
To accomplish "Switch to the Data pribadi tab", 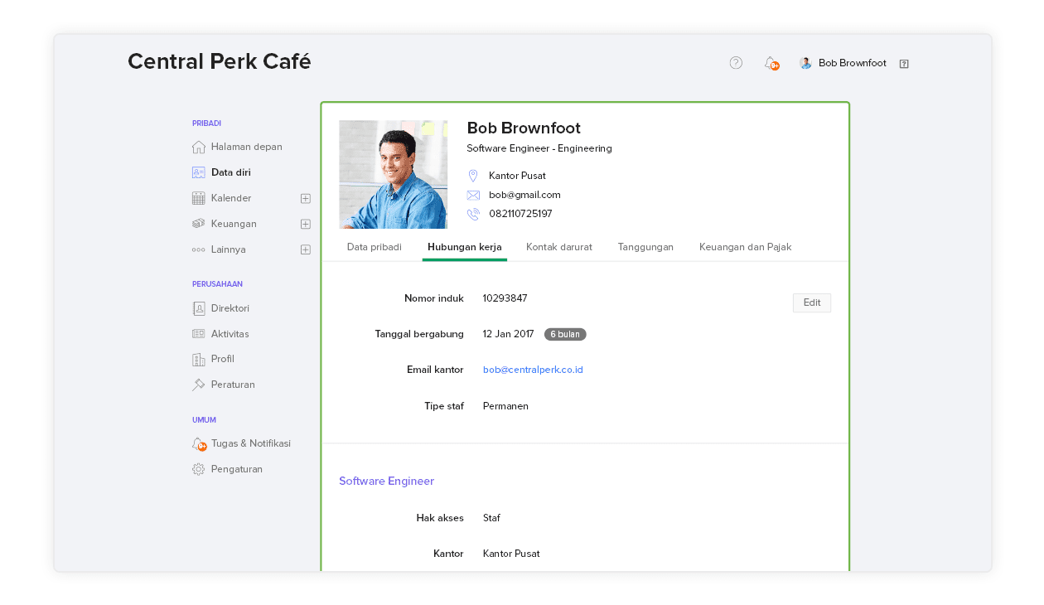I will (375, 247).
